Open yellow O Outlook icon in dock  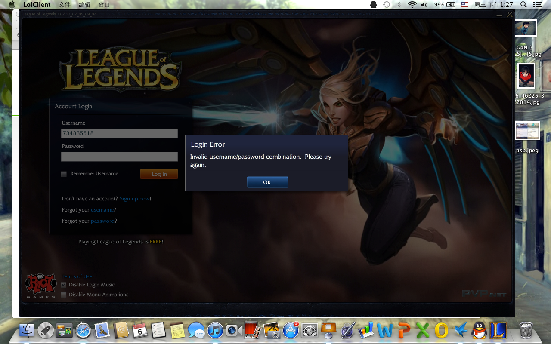coord(442,330)
